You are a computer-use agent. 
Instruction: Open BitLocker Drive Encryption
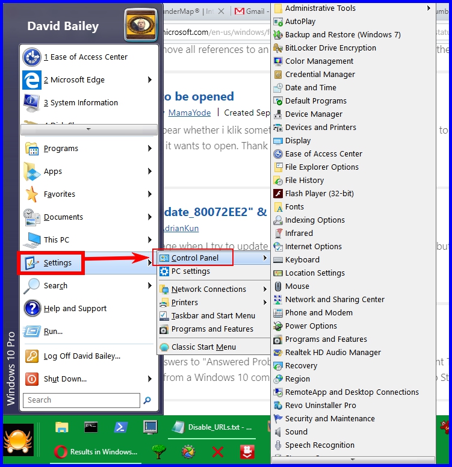pos(353,48)
